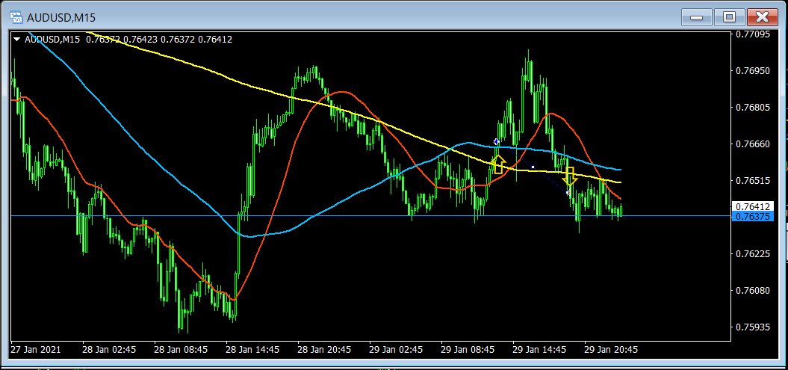788x370 pixels.
Task: Click the AUDUSD chart window icon
Action: click(x=16, y=18)
